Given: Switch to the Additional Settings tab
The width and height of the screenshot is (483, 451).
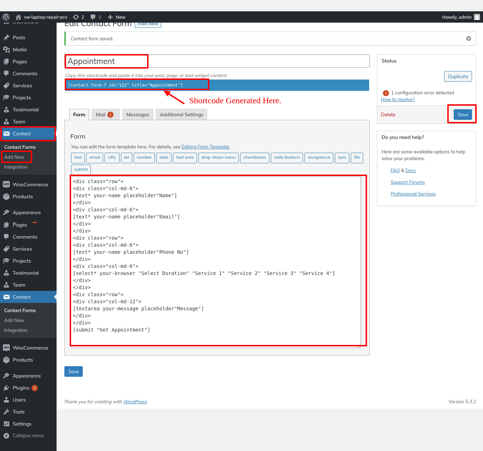Looking at the screenshot, I should (x=181, y=115).
